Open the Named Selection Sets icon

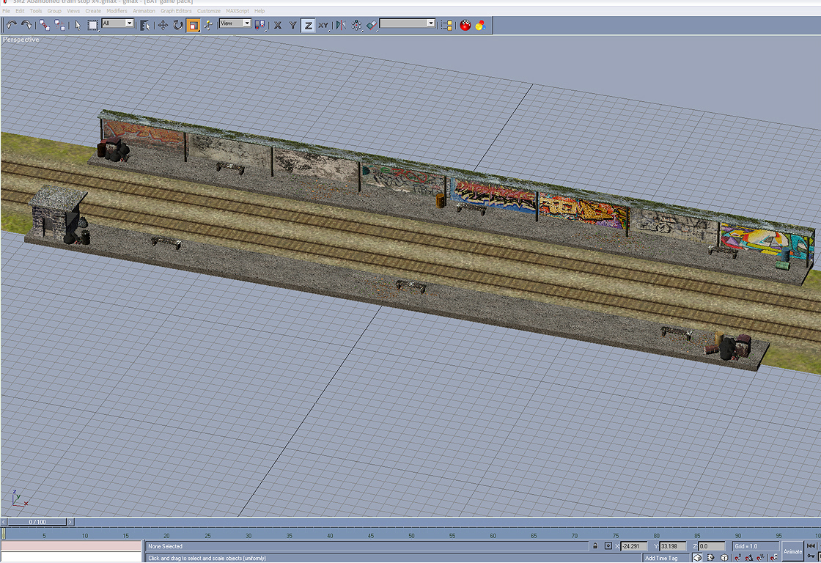(446, 25)
